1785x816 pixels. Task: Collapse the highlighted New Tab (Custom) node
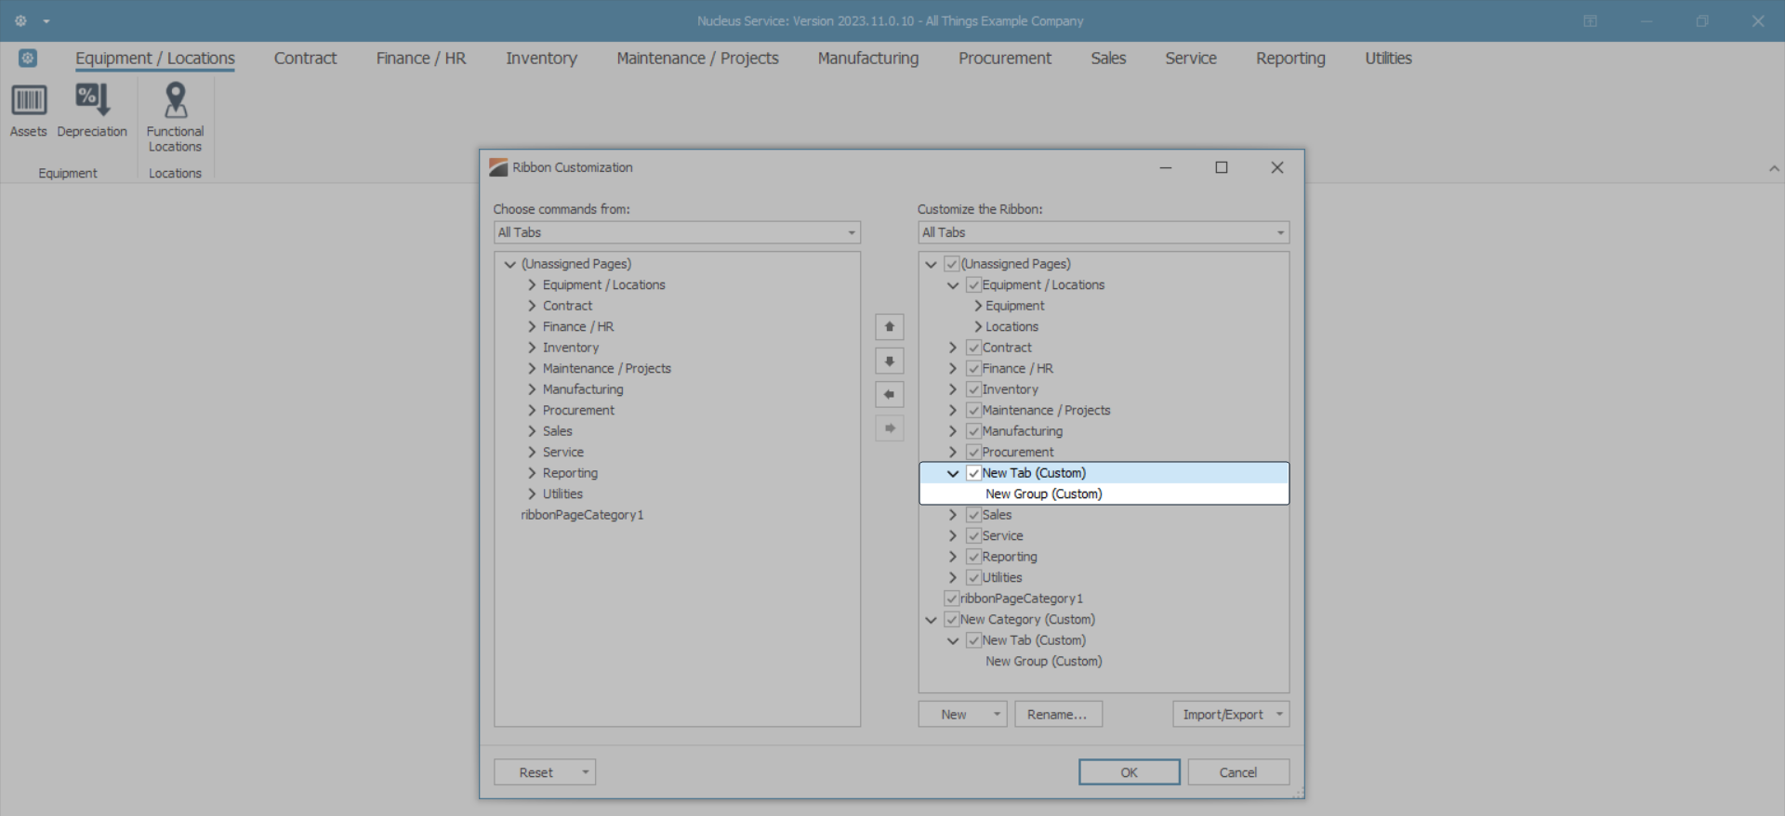click(953, 473)
